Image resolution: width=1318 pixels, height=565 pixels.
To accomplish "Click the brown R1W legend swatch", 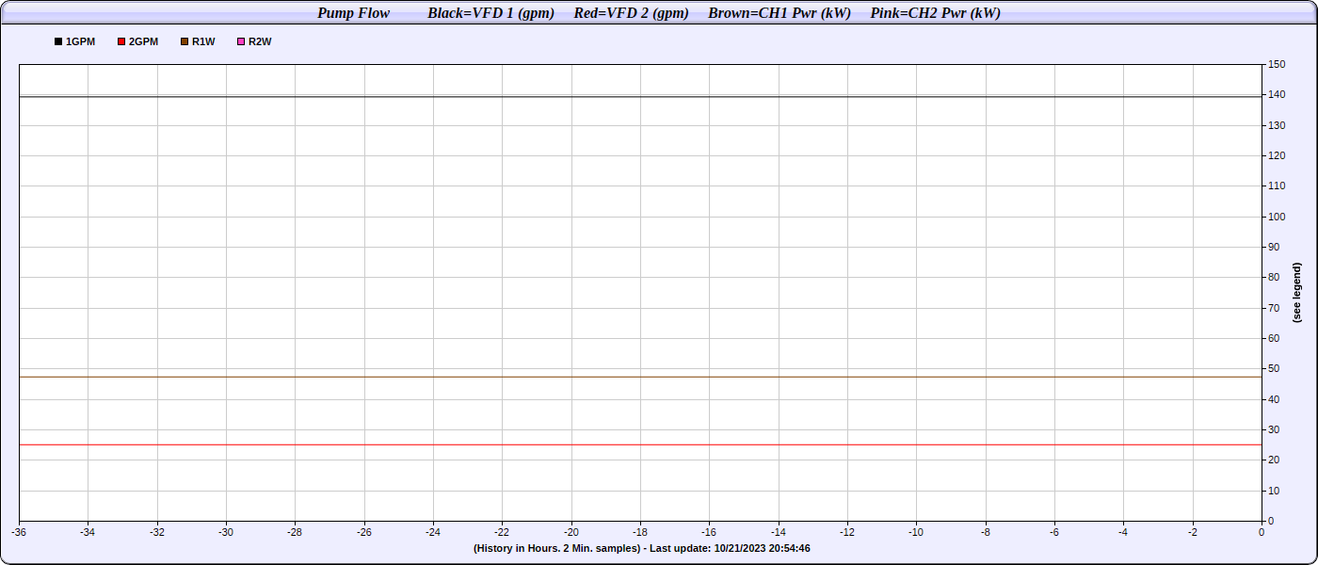I will [185, 42].
